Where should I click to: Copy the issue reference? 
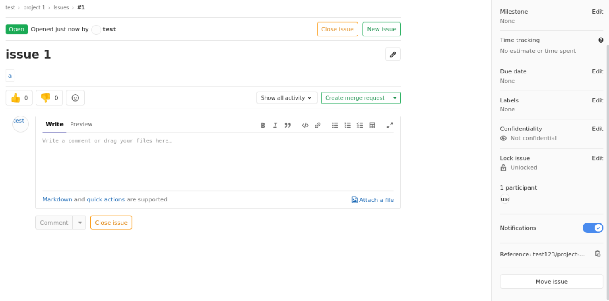(x=598, y=254)
